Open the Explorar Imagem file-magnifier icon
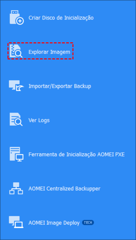The image size is (136, 240). (16, 52)
